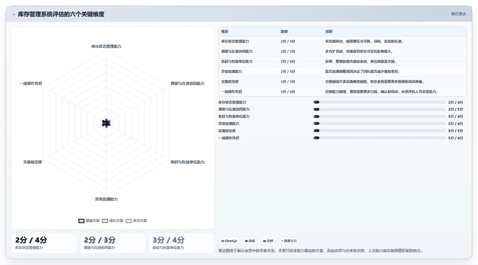
Task: Click the 一线操作负担 progress bar
Action: click(x=380, y=138)
